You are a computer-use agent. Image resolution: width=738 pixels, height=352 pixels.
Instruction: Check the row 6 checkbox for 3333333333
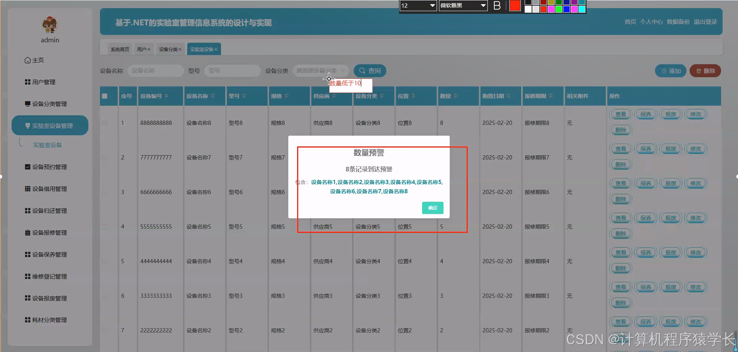pos(105,296)
